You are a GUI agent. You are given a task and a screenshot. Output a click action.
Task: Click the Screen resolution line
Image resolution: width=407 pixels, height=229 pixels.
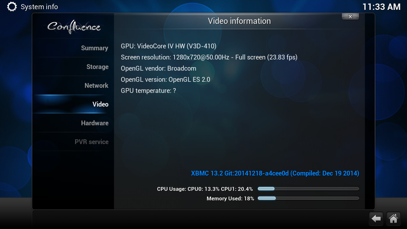pos(209,57)
